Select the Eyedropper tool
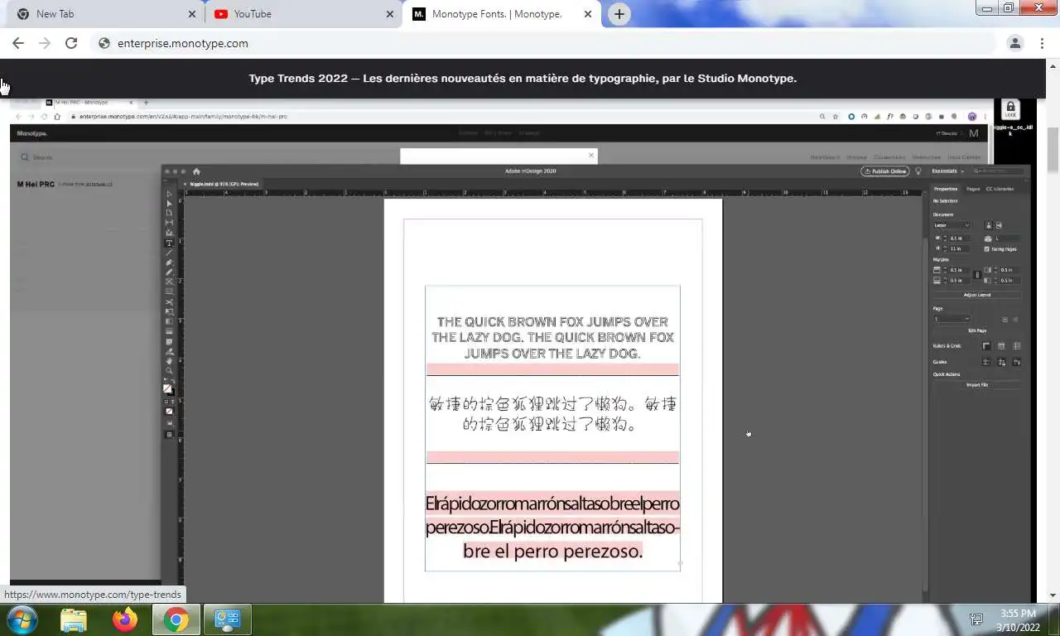The image size is (1060, 636). 169,351
